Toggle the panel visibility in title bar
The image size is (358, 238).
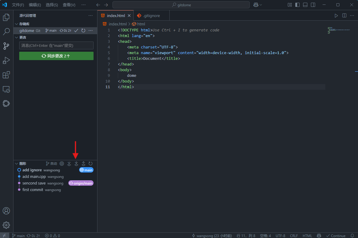coord(304,5)
